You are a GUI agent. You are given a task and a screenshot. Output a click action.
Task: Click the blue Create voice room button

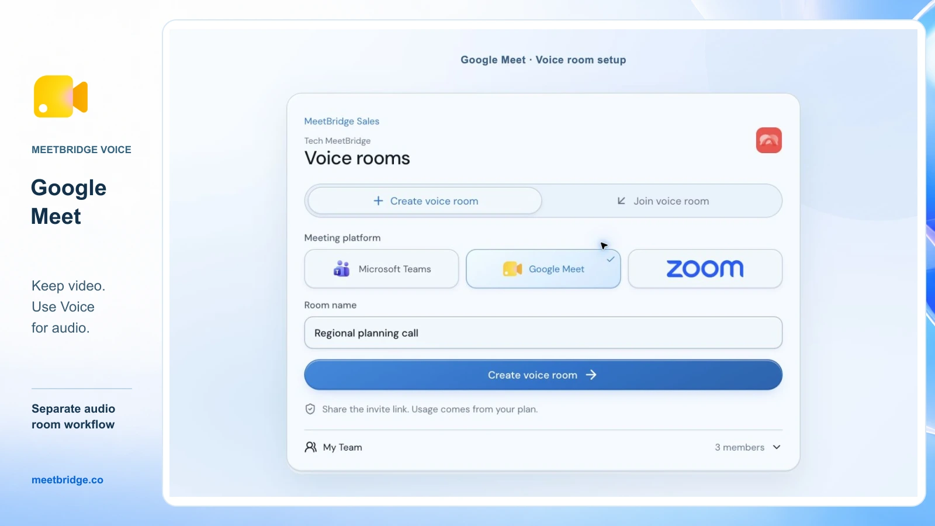[x=543, y=375]
